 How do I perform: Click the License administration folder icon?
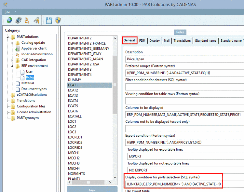tap(13, 112)
